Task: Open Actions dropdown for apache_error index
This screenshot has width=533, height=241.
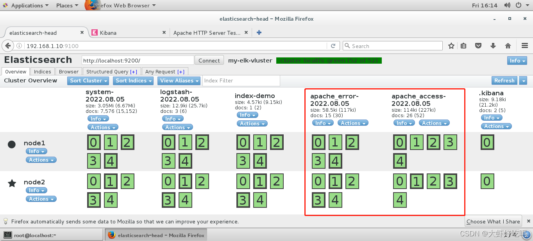Action: click(x=353, y=123)
